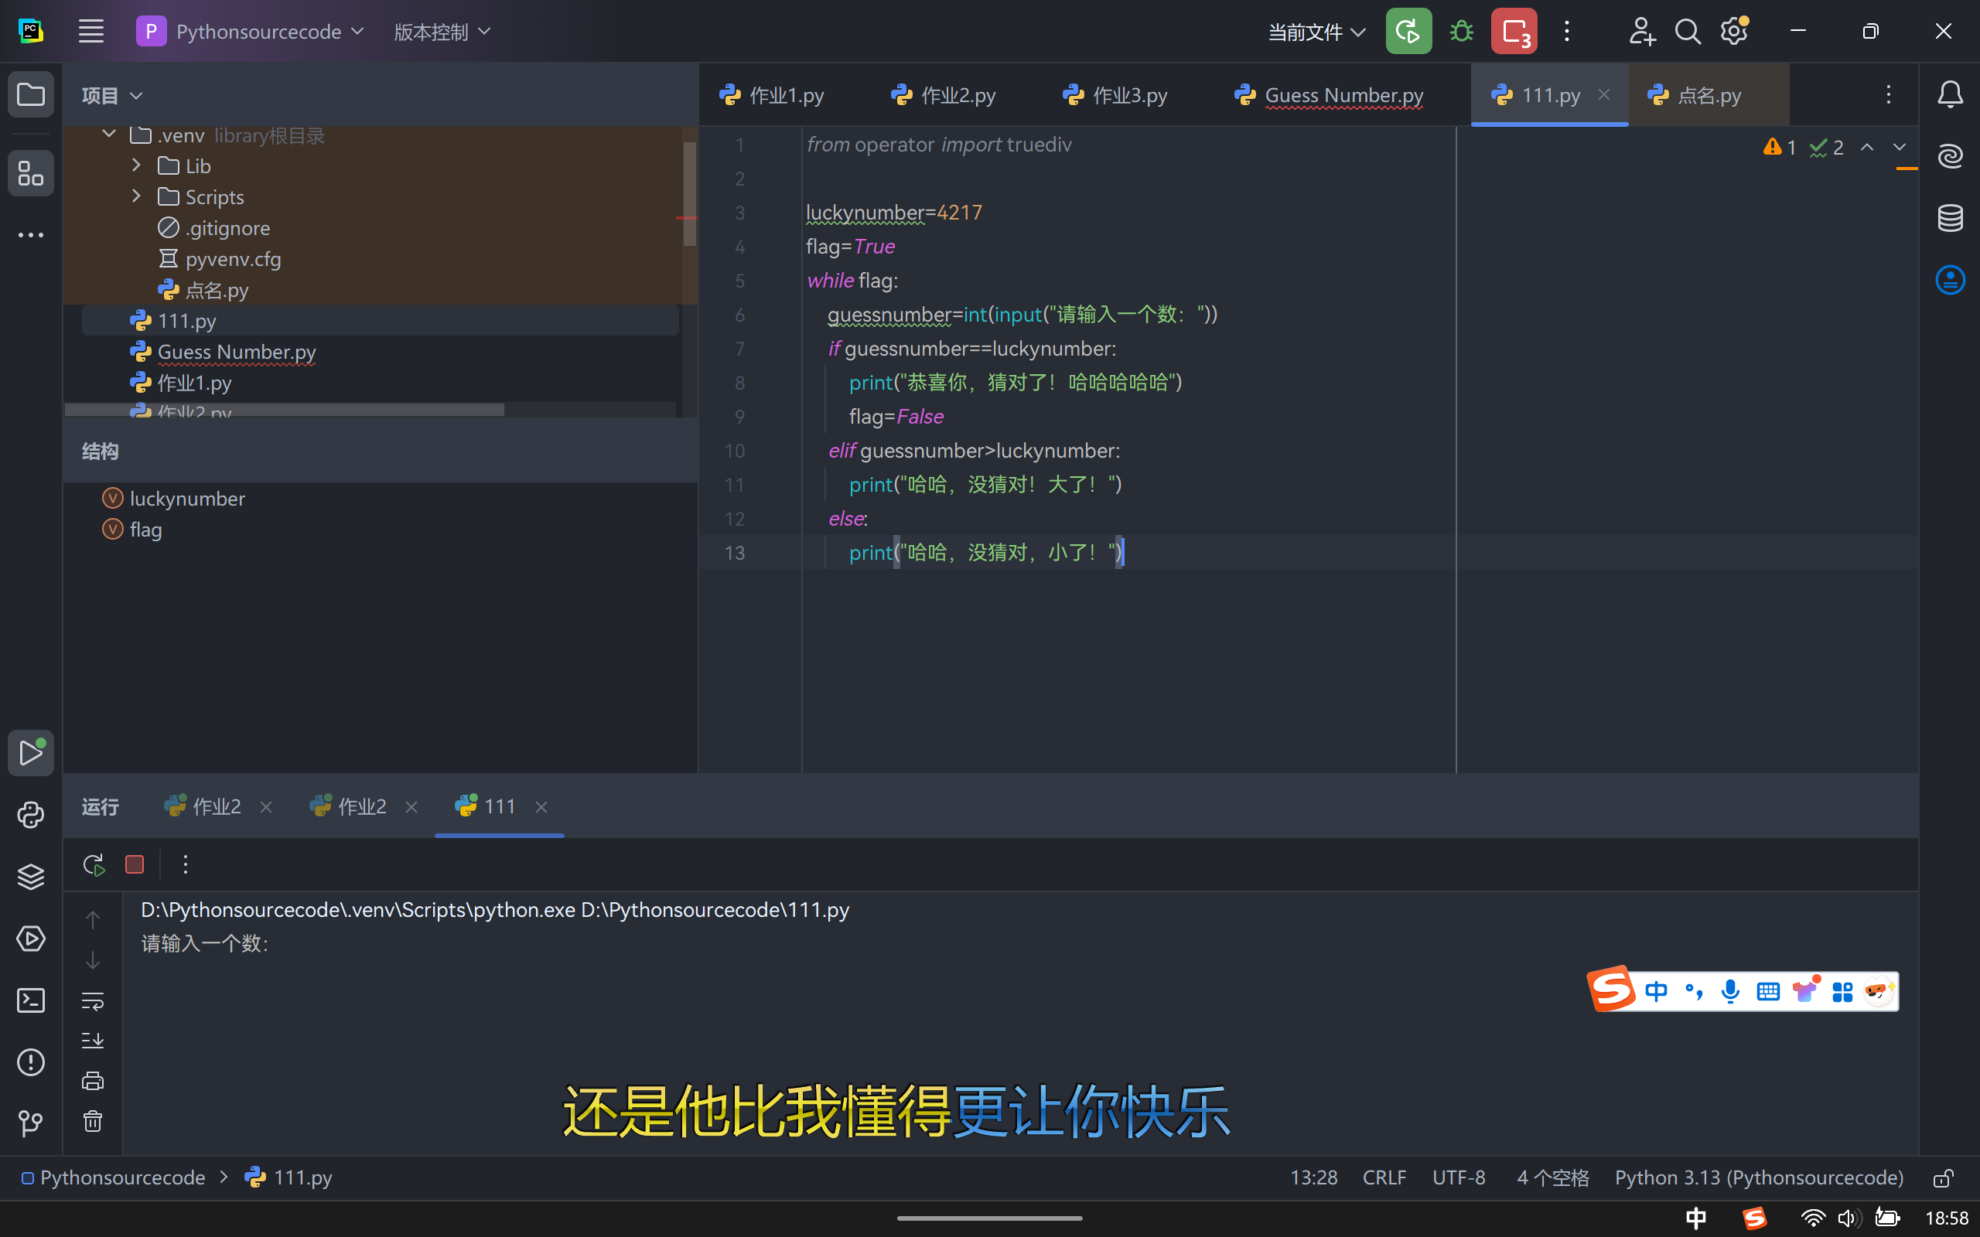Click the project tree vertical scrollbar
Viewport: 1980px width, 1237px height.
tap(690, 194)
